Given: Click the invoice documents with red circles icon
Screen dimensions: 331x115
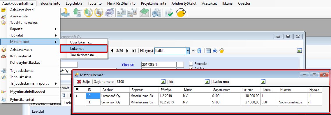Looking at the screenshot, I should [x=132, y=12].
